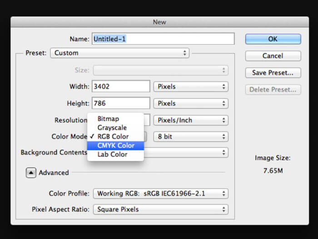The height and width of the screenshot is (239, 318).
Task: Open the Pixel Aspect Ratio dropdown
Action: coord(160,209)
